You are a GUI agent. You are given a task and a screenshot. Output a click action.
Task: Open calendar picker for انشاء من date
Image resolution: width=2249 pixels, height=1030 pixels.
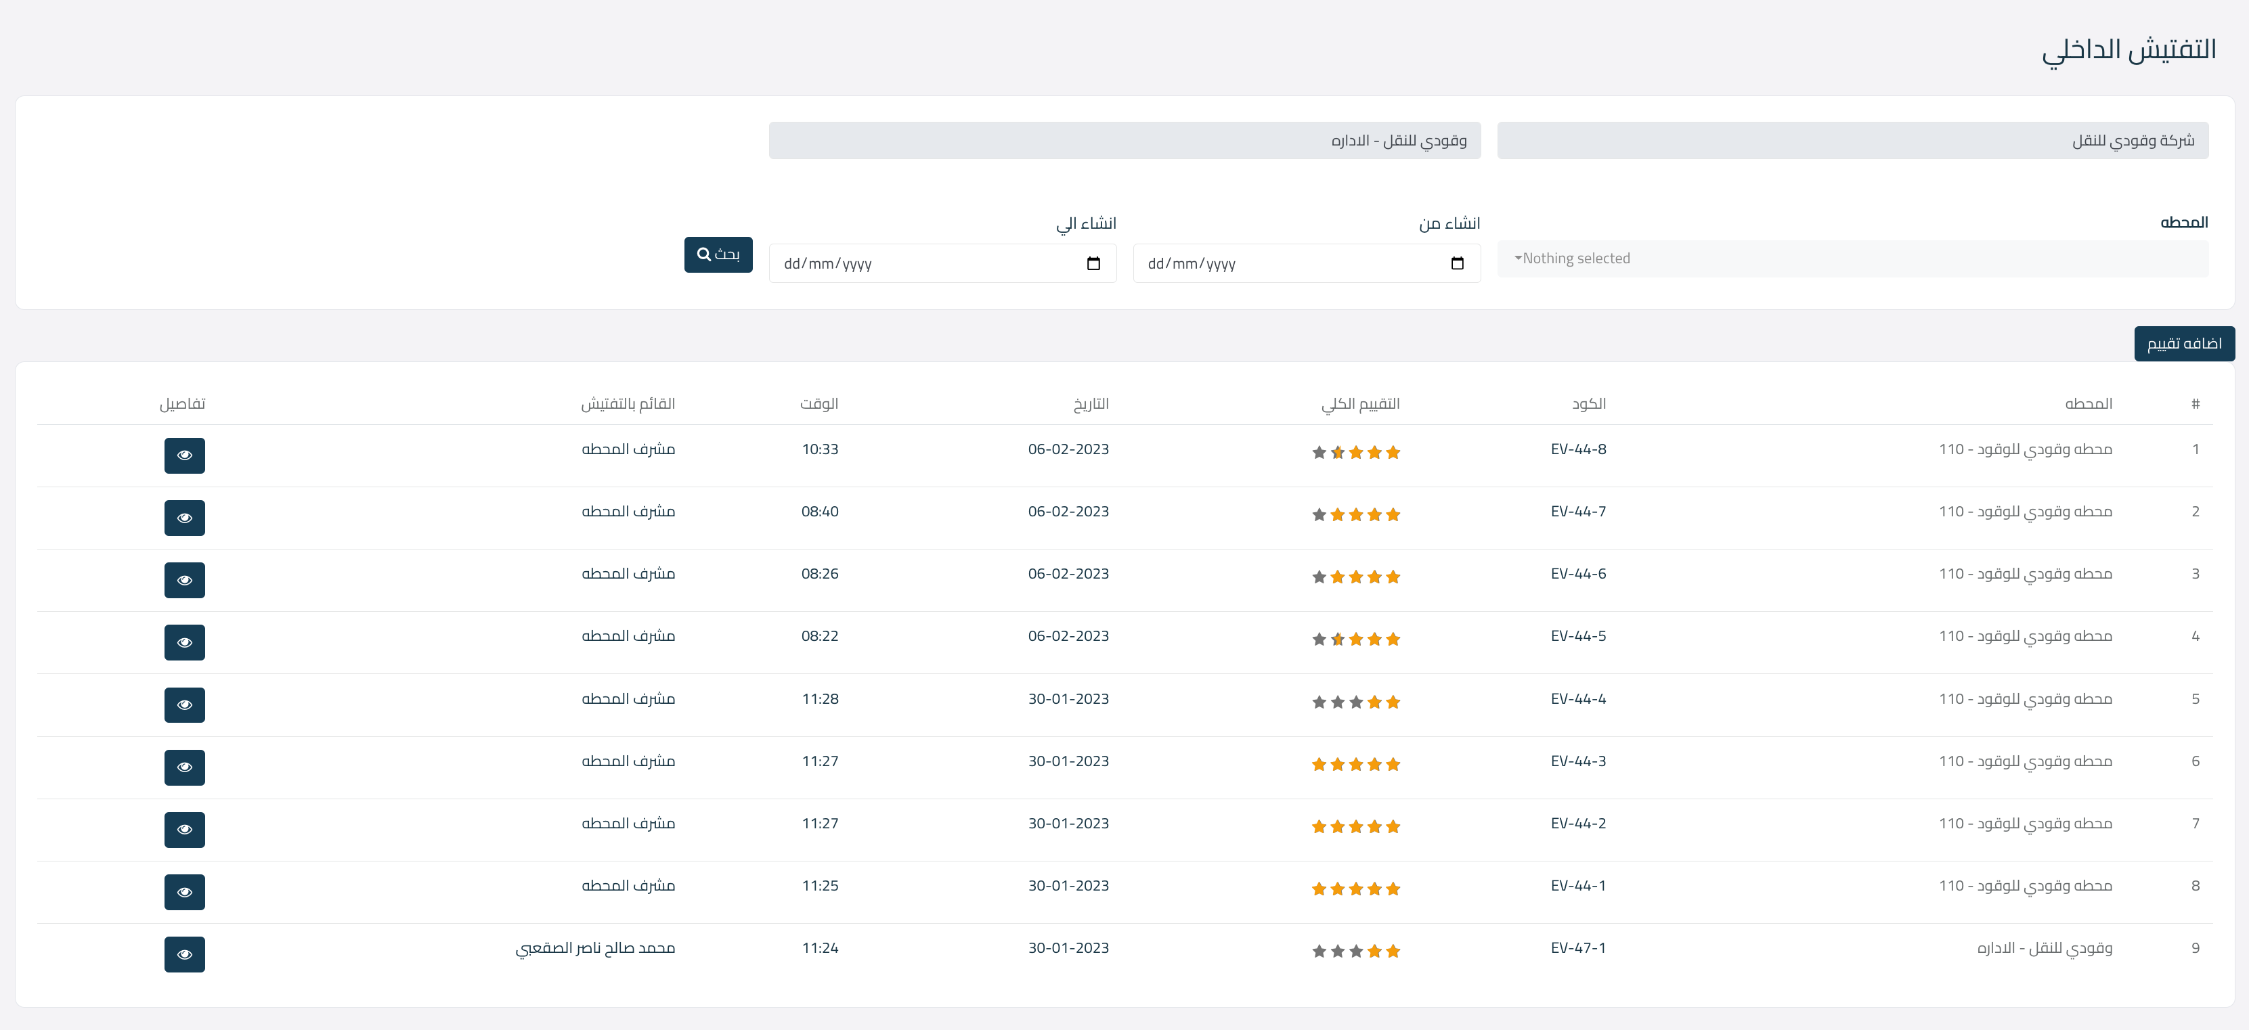pos(1457,264)
